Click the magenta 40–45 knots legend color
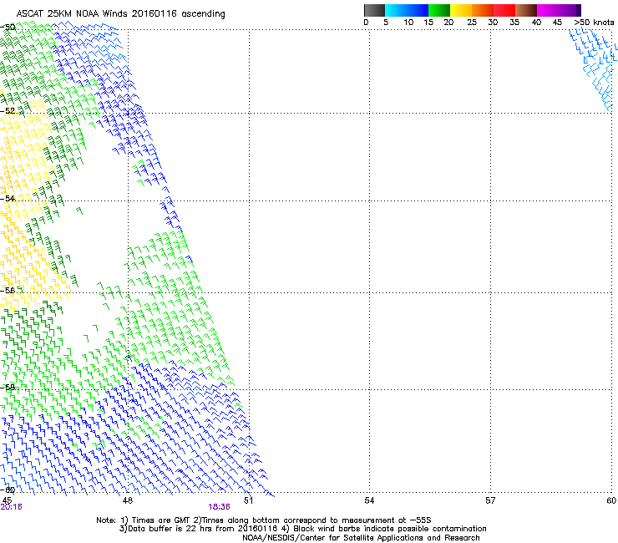618x543 pixels. tap(548, 10)
